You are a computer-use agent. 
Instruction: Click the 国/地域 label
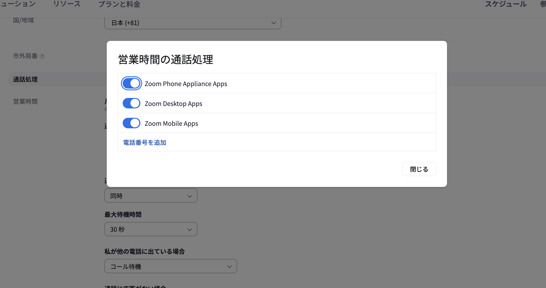point(23,20)
